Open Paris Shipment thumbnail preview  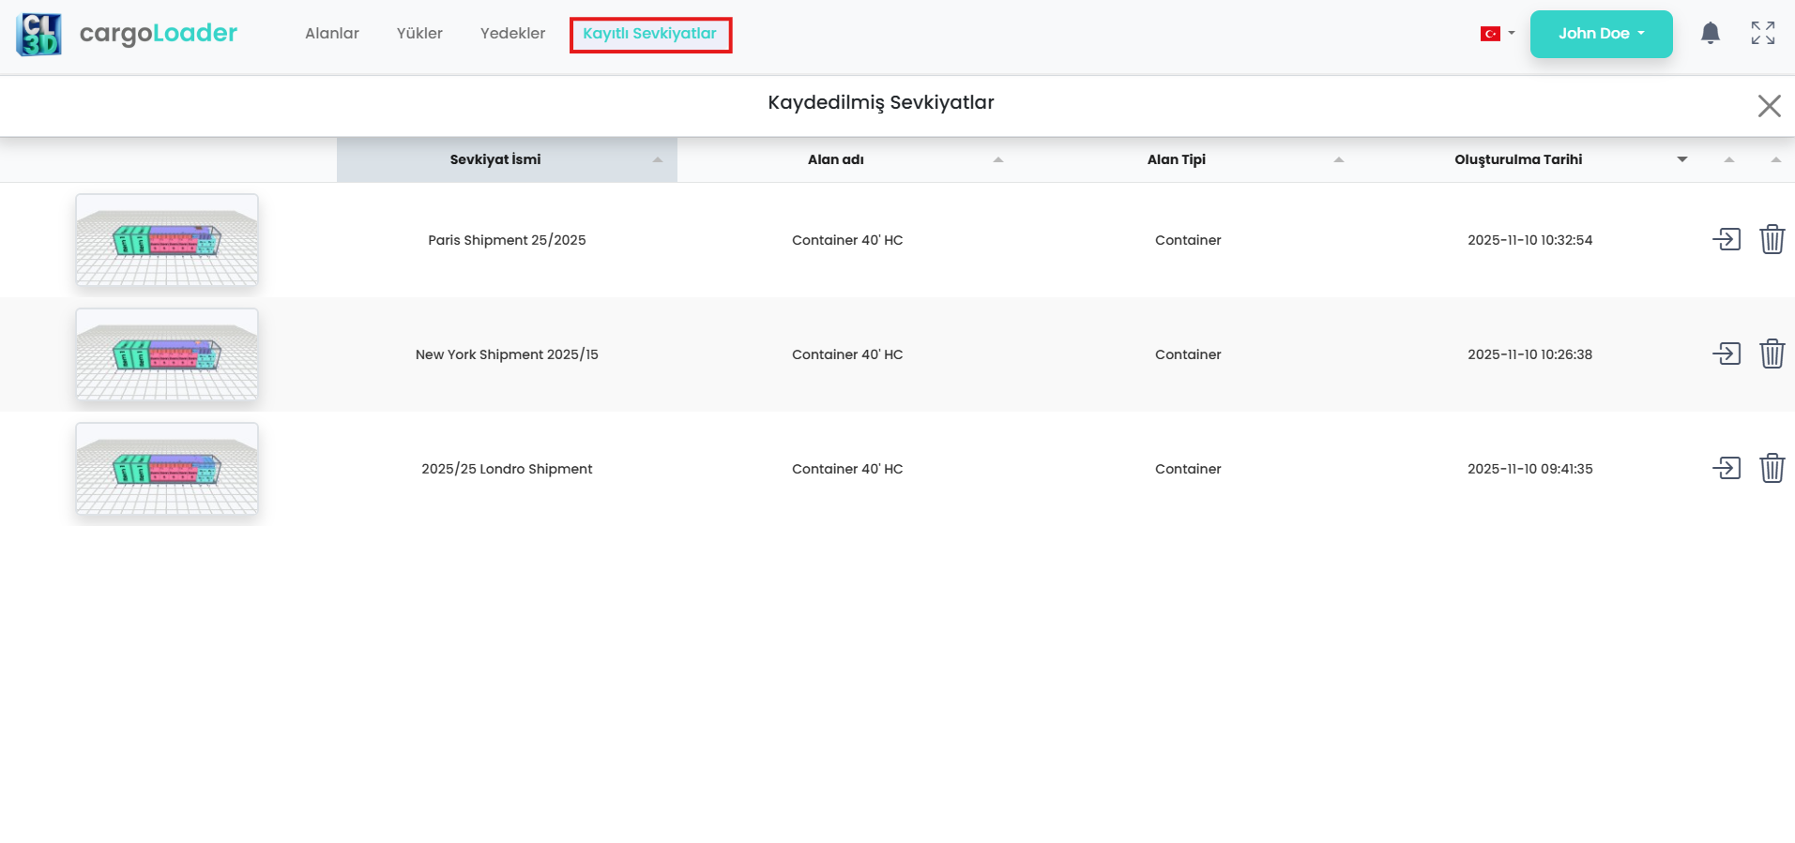(x=167, y=240)
